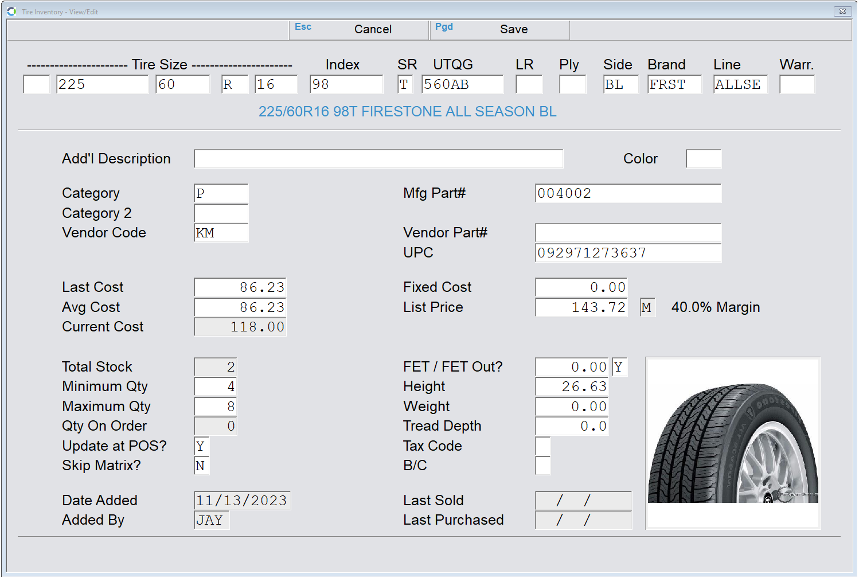The height and width of the screenshot is (578, 859).
Task: Click the app icon in title bar
Action: click(11, 11)
